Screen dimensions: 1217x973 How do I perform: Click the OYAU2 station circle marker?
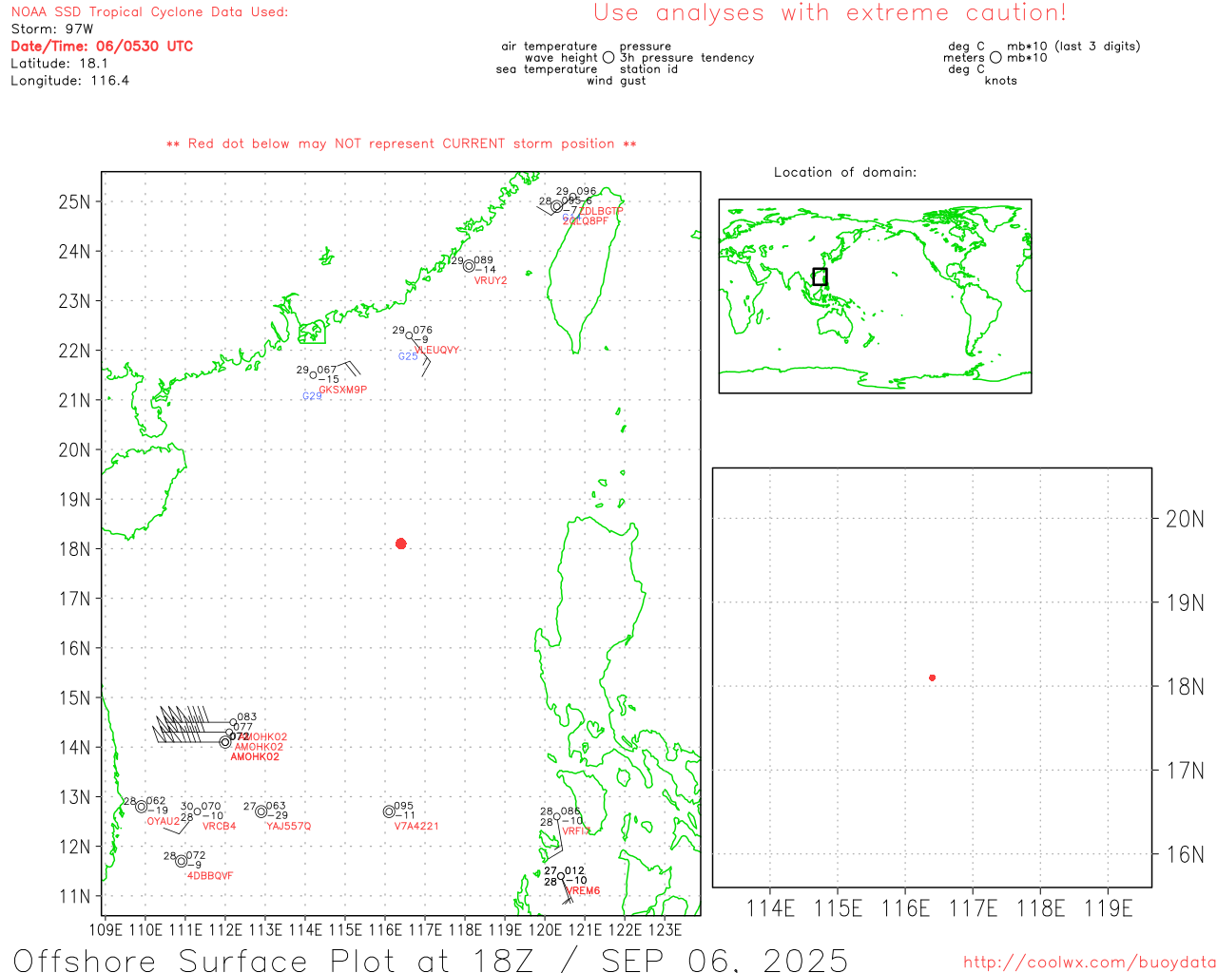[142, 807]
